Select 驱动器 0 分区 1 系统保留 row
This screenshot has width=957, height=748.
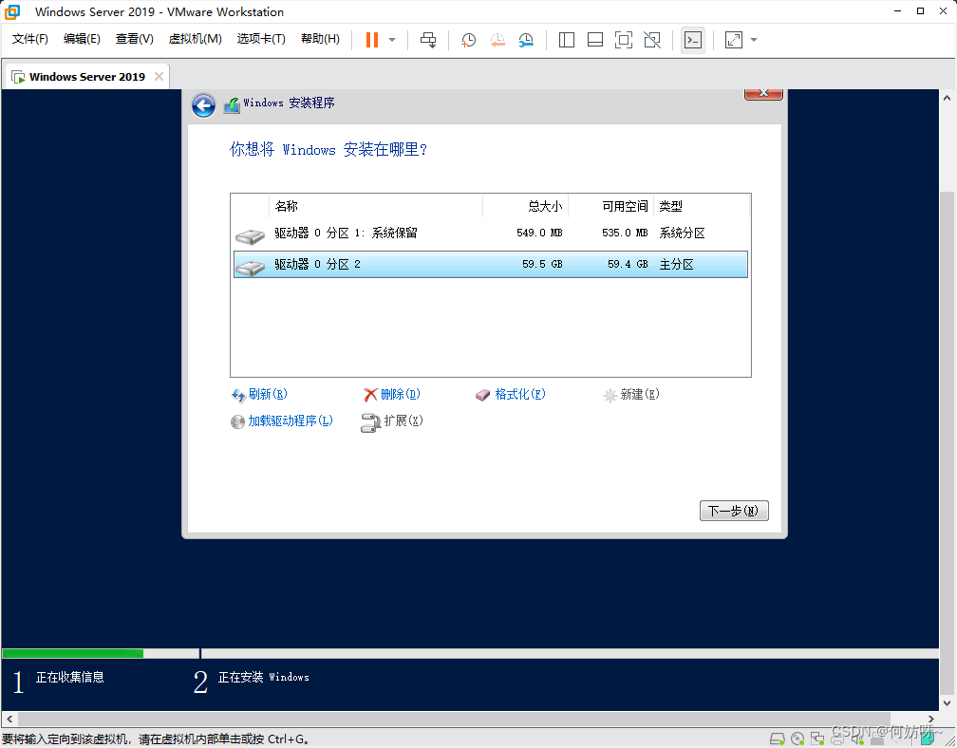pos(491,234)
